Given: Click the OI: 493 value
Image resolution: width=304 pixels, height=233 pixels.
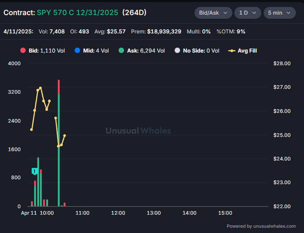Looking at the screenshot, I should [x=79, y=31].
